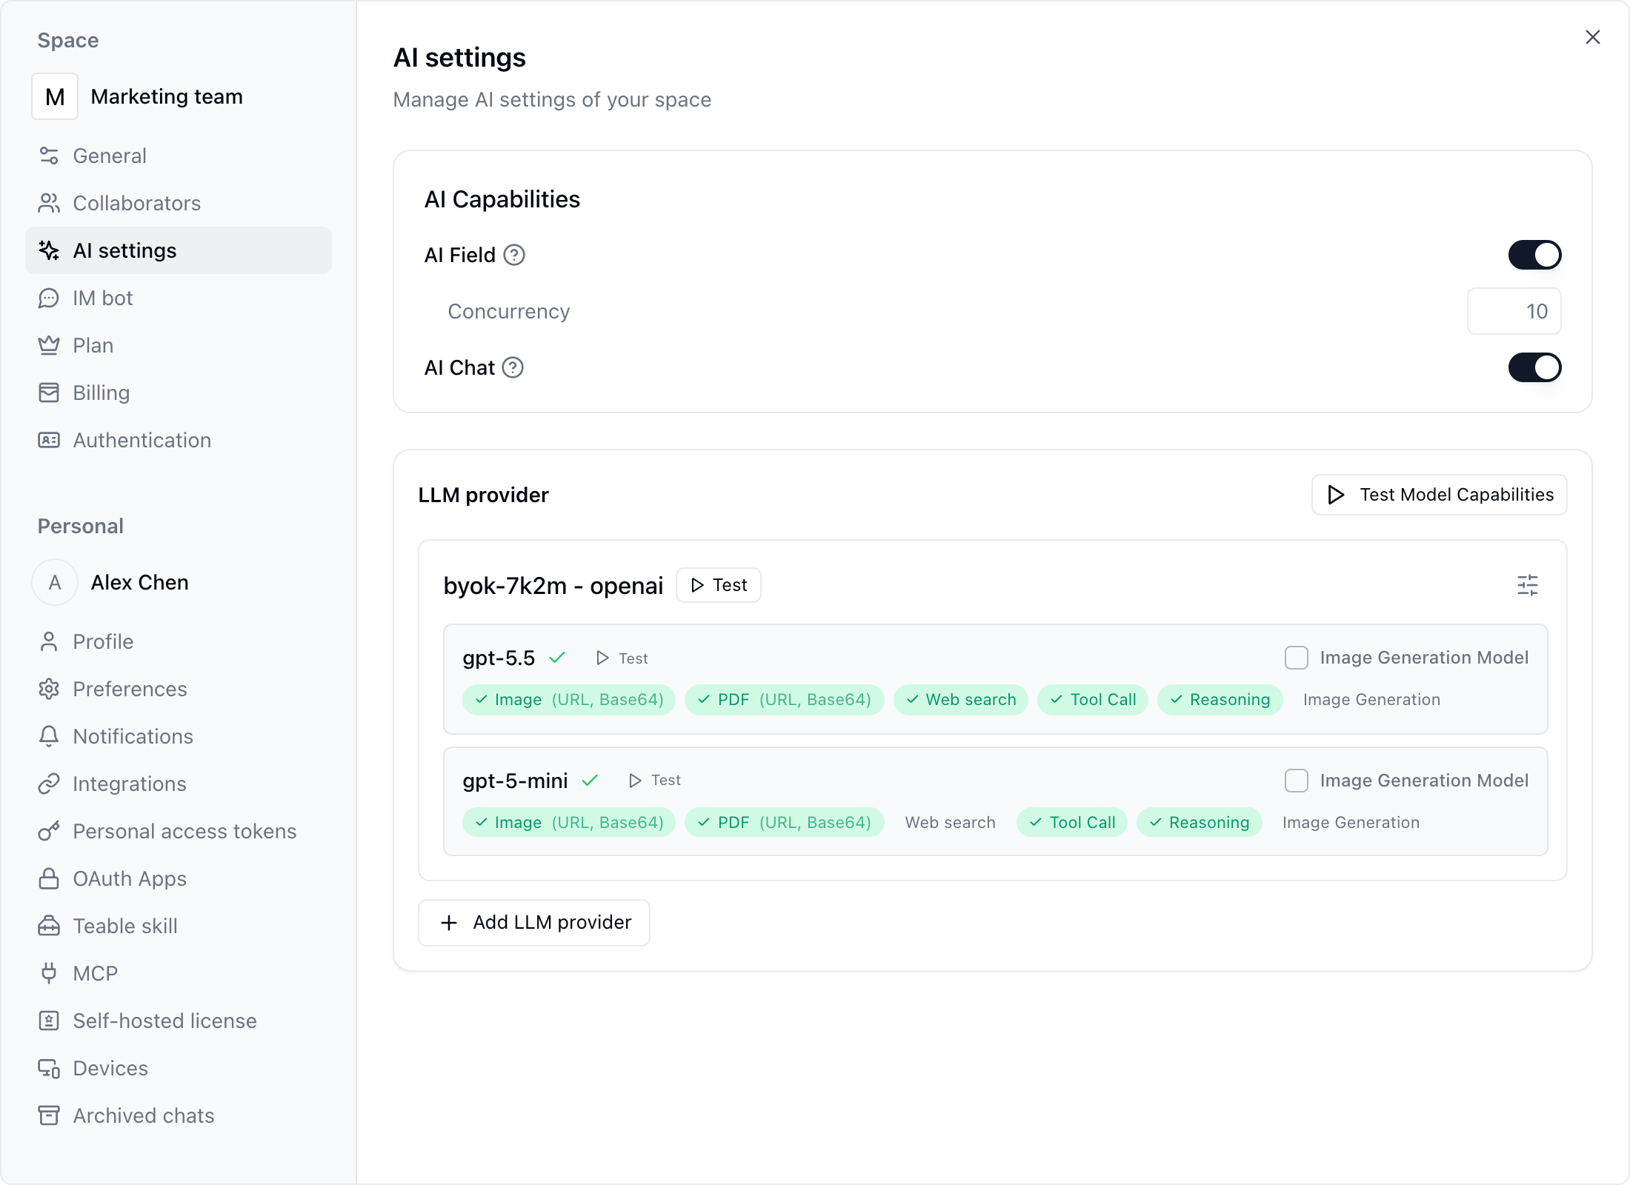This screenshot has height=1185, width=1630.
Task: Click gpt-5-mini Image Generation label
Action: pyautogui.click(x=1351, y=823)
